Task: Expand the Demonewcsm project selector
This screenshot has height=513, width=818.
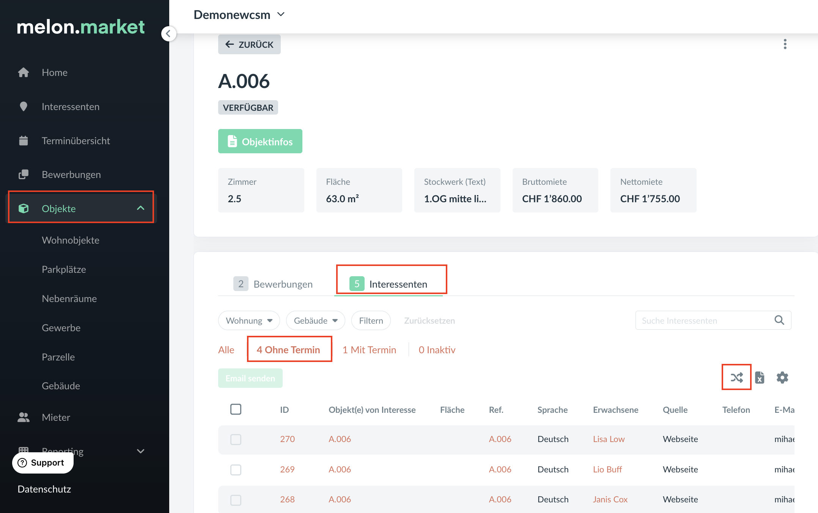Action: pos(239,15)
